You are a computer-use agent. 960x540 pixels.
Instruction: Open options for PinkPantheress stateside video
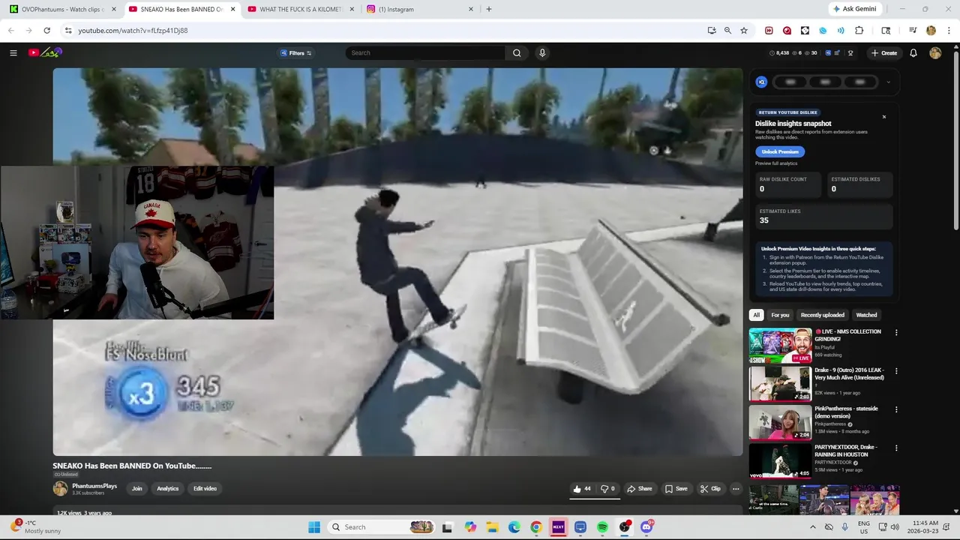coord(895,409)
